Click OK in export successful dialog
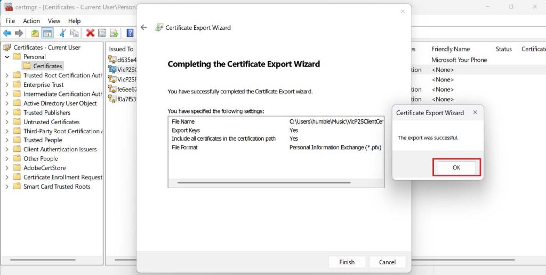 [x=456, y=167]
